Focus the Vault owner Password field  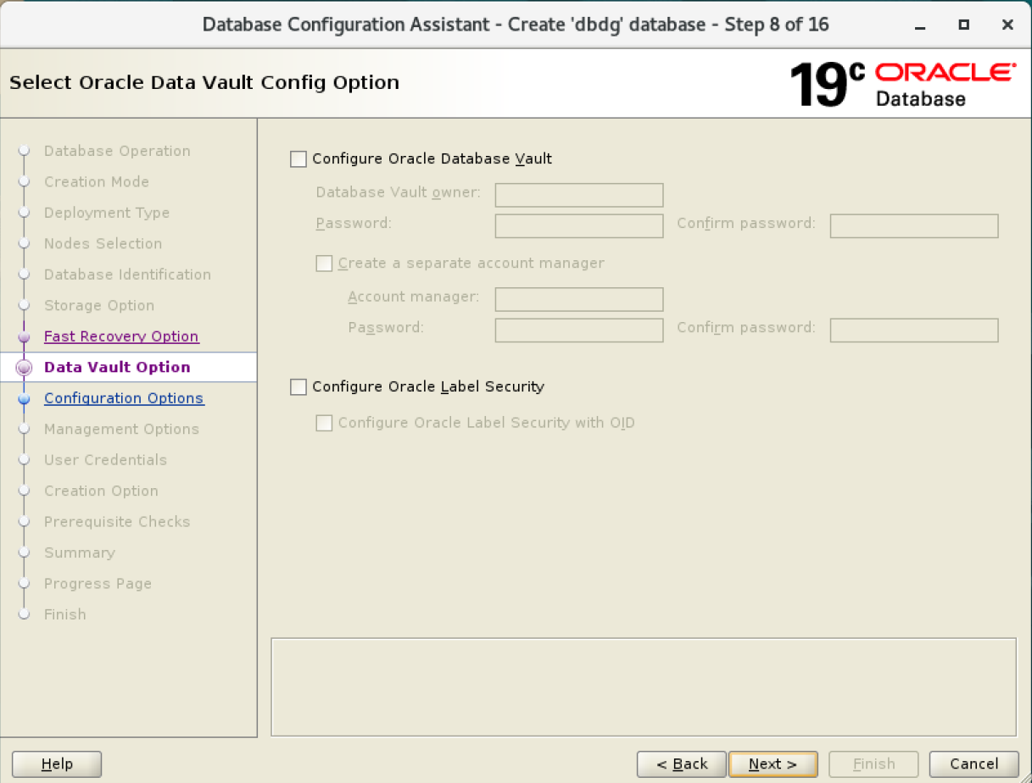click(579, 226)
